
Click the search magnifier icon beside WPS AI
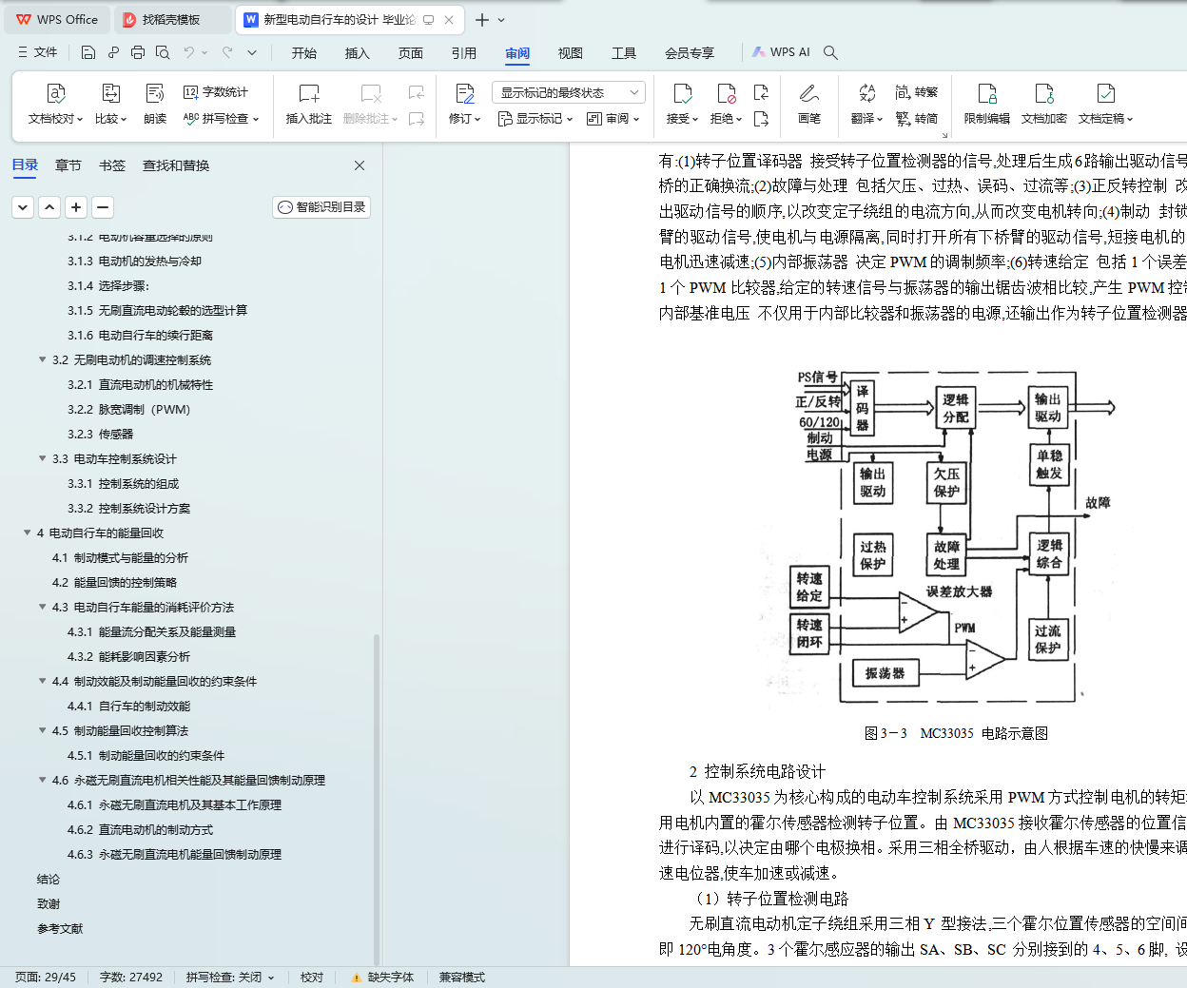830,52
